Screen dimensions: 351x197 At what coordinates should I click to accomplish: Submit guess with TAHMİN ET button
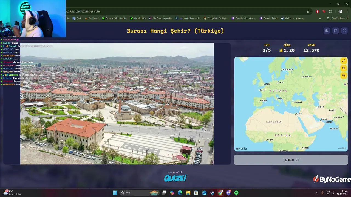click(291, 160)
